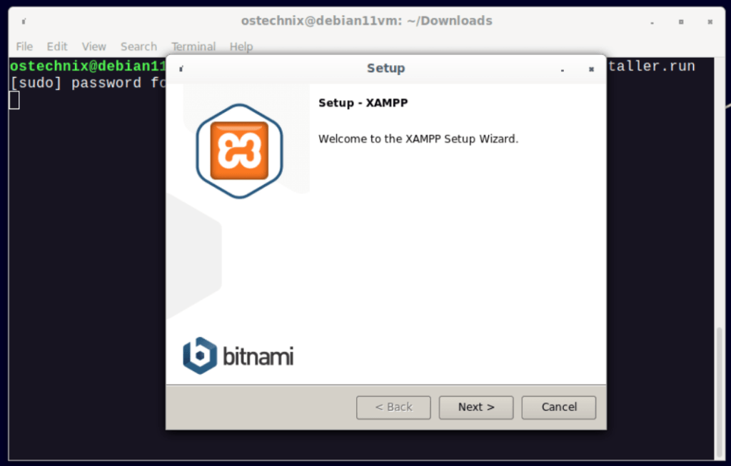
Task: Close the Setup dialog window
Action: click(x=591, y=69)
